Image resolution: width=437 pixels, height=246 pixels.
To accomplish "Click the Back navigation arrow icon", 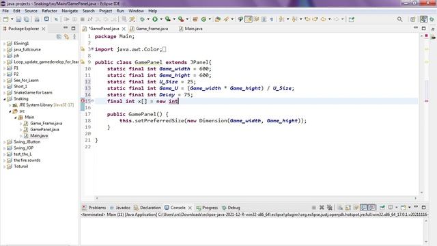I will pos(323,19).
